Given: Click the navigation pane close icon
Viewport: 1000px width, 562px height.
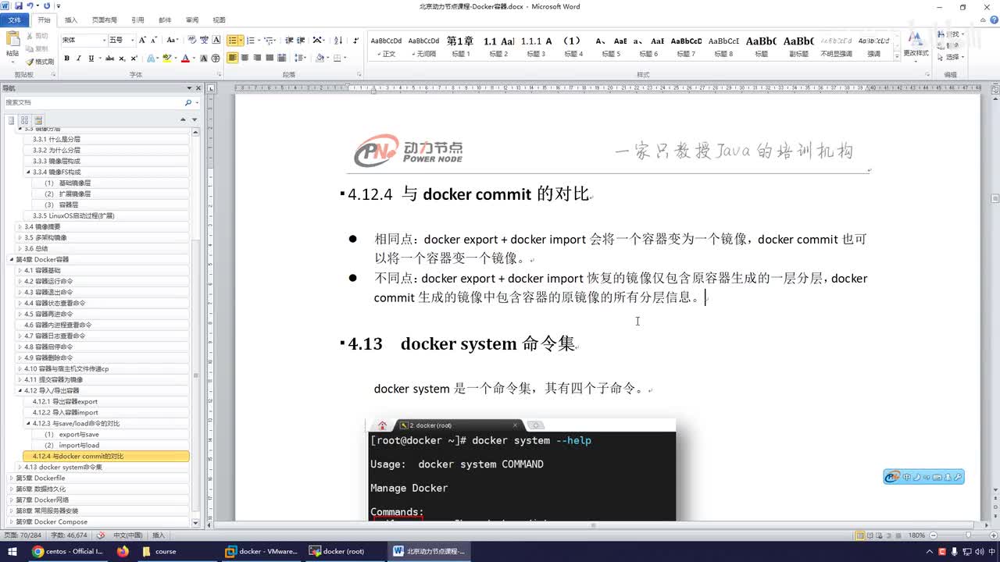Looking at the screenshot, I should (198, 88).
